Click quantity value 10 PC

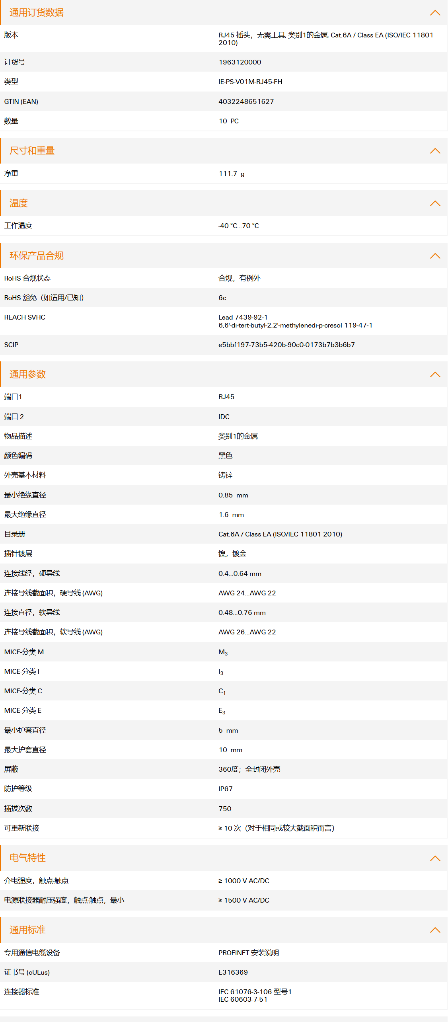point(229,121)
